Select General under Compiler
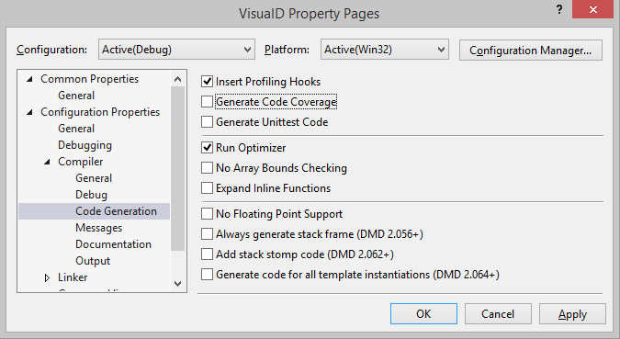This screenshot has height=339, width=620. 94,178
